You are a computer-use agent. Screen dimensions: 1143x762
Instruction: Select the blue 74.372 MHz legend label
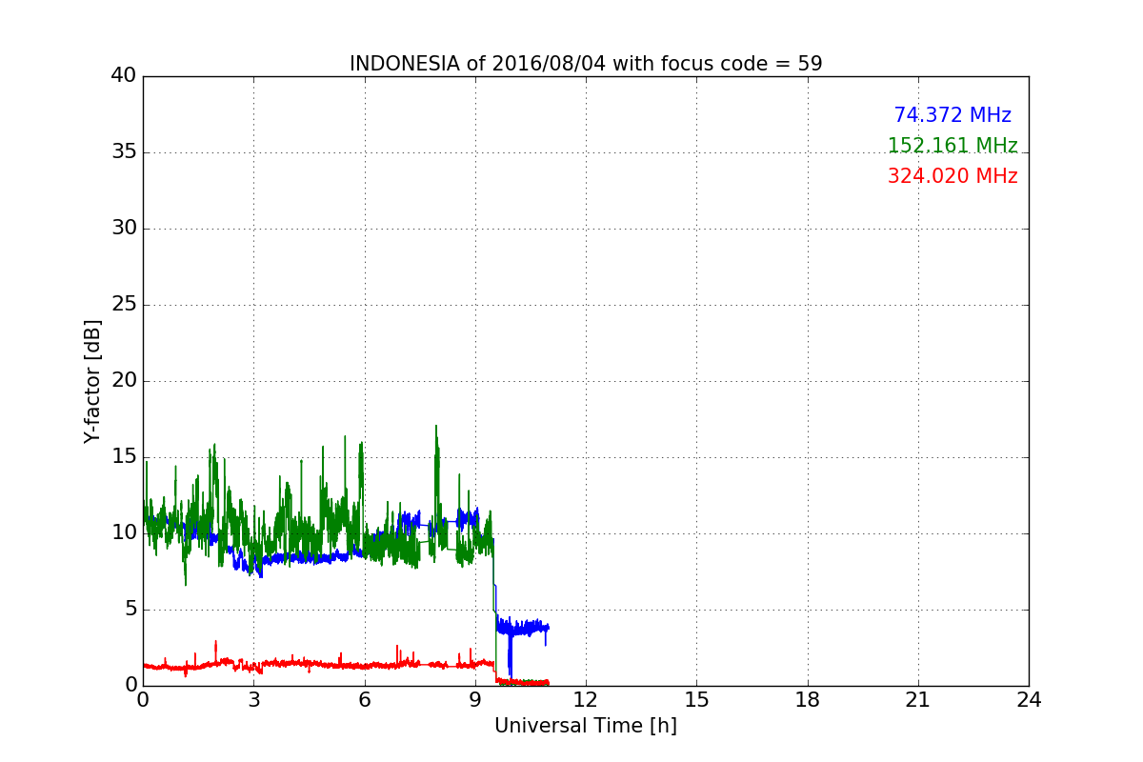pos(952,115)
